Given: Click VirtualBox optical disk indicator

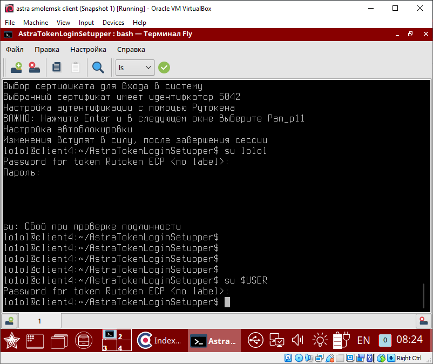Looking at the screenshot, I should pyautogui.click(x=299, y=358).
